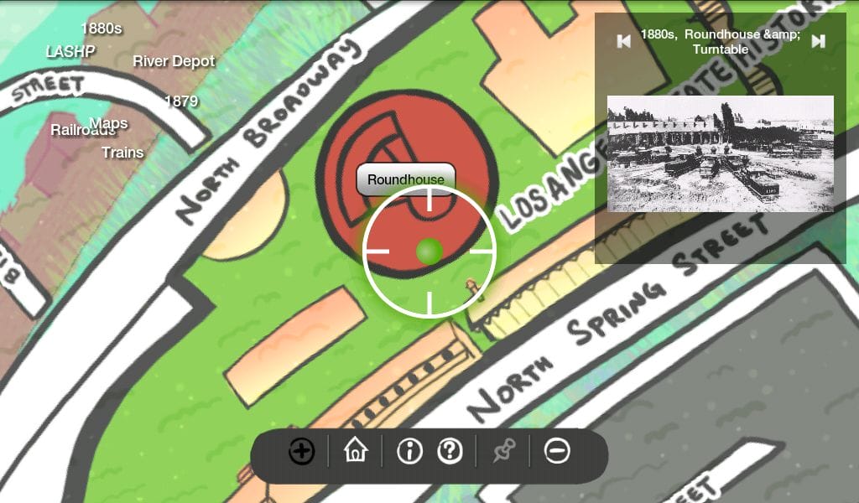Open help via question mark icon

(x=450, y=452)
